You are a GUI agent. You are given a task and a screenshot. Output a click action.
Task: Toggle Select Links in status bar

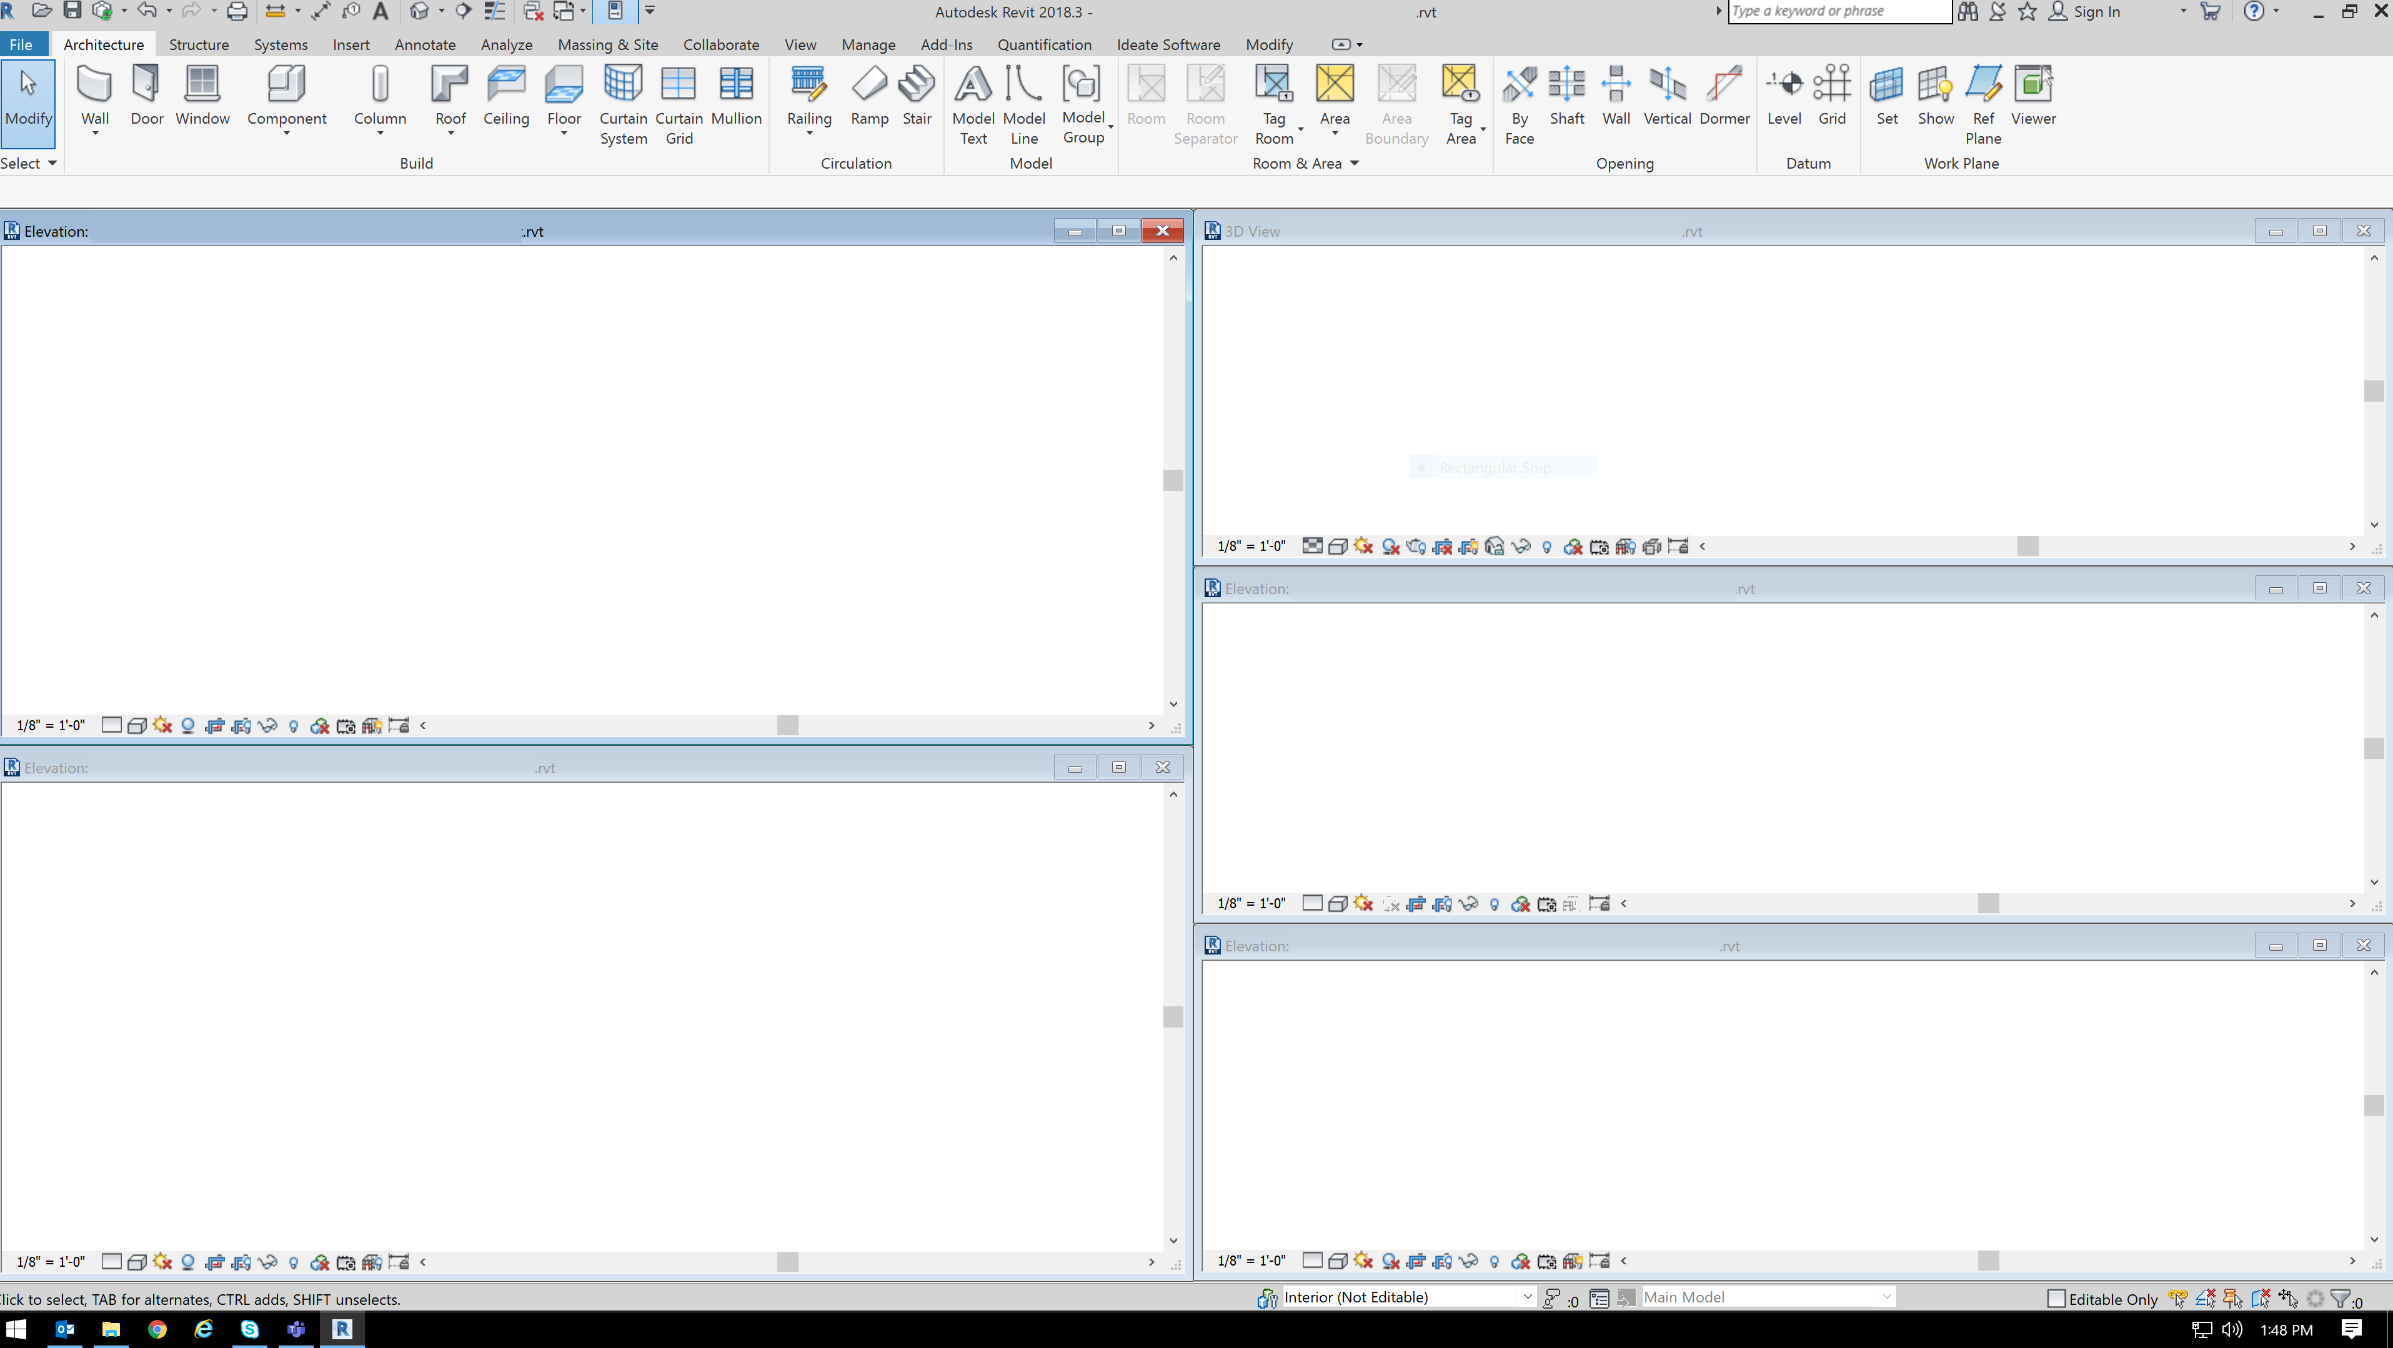2179,1299
